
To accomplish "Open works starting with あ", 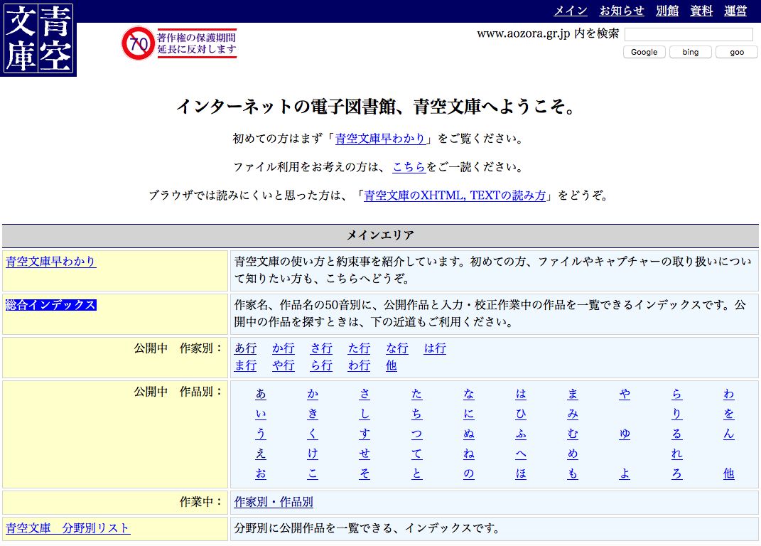I will tap(261, 394).
